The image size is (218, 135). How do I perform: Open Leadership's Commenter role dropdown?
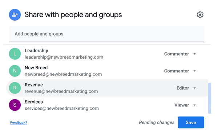(180, 54)
